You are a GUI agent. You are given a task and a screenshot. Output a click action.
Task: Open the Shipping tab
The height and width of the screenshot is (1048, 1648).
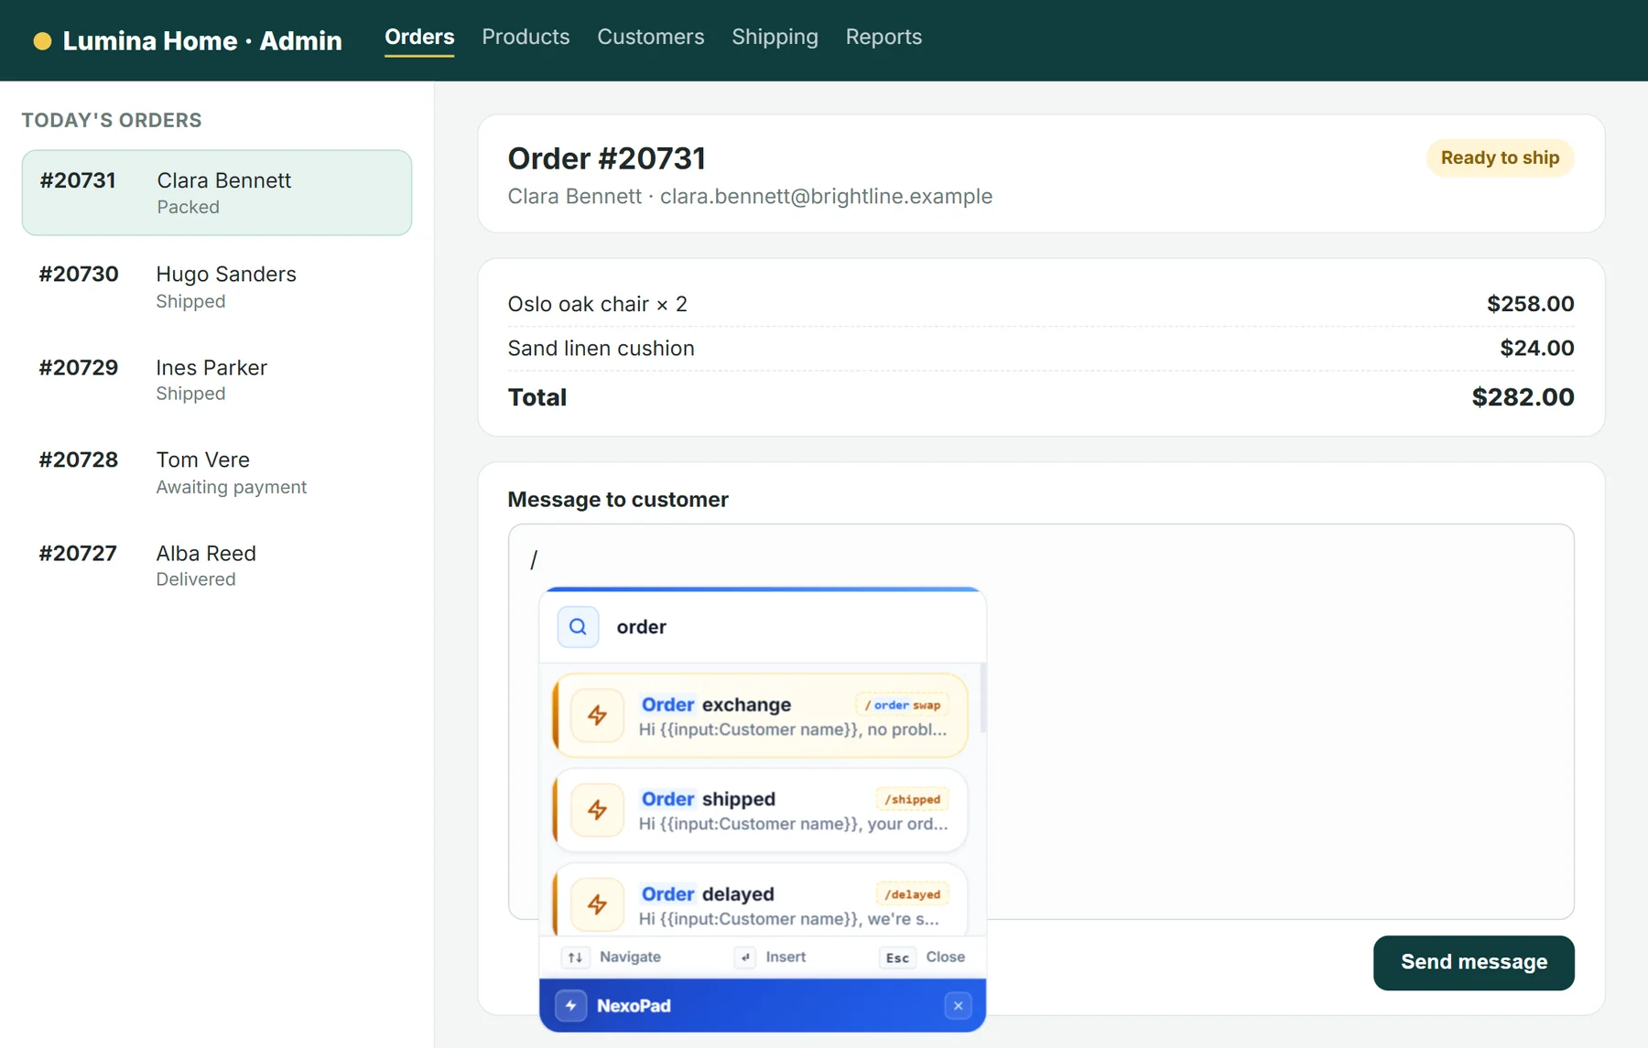click(x=775, y=37)
